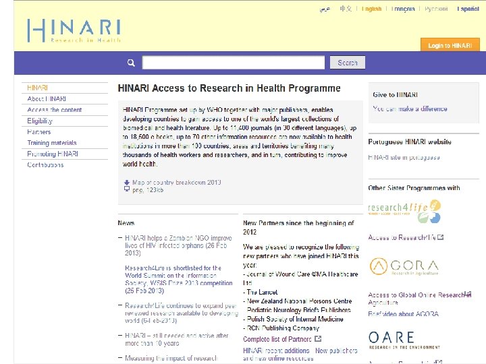Open Brief video about AGORA link

click(x=403, y=314)
